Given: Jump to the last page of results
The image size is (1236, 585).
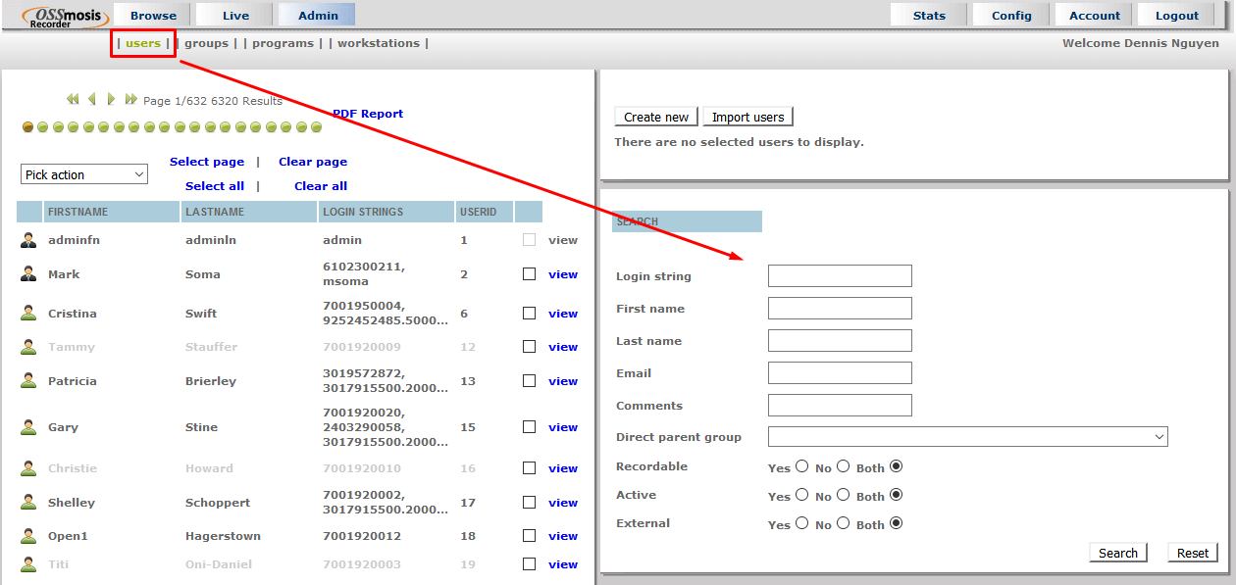Looking at the screenshot, I should (130, 99).
